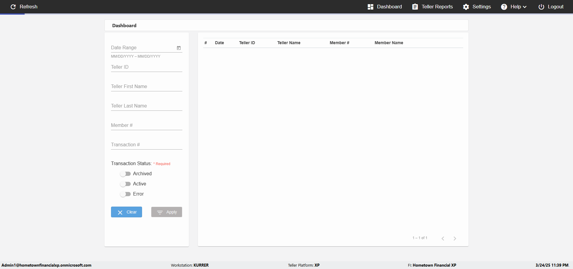573x269 pixels.
Task: Focus the Teller Last Name field
Action: click(147, 106)
